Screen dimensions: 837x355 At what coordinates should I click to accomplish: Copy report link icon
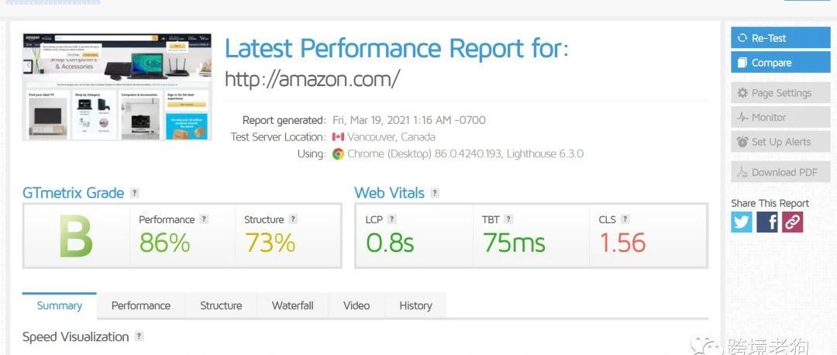tap(792, 222)
